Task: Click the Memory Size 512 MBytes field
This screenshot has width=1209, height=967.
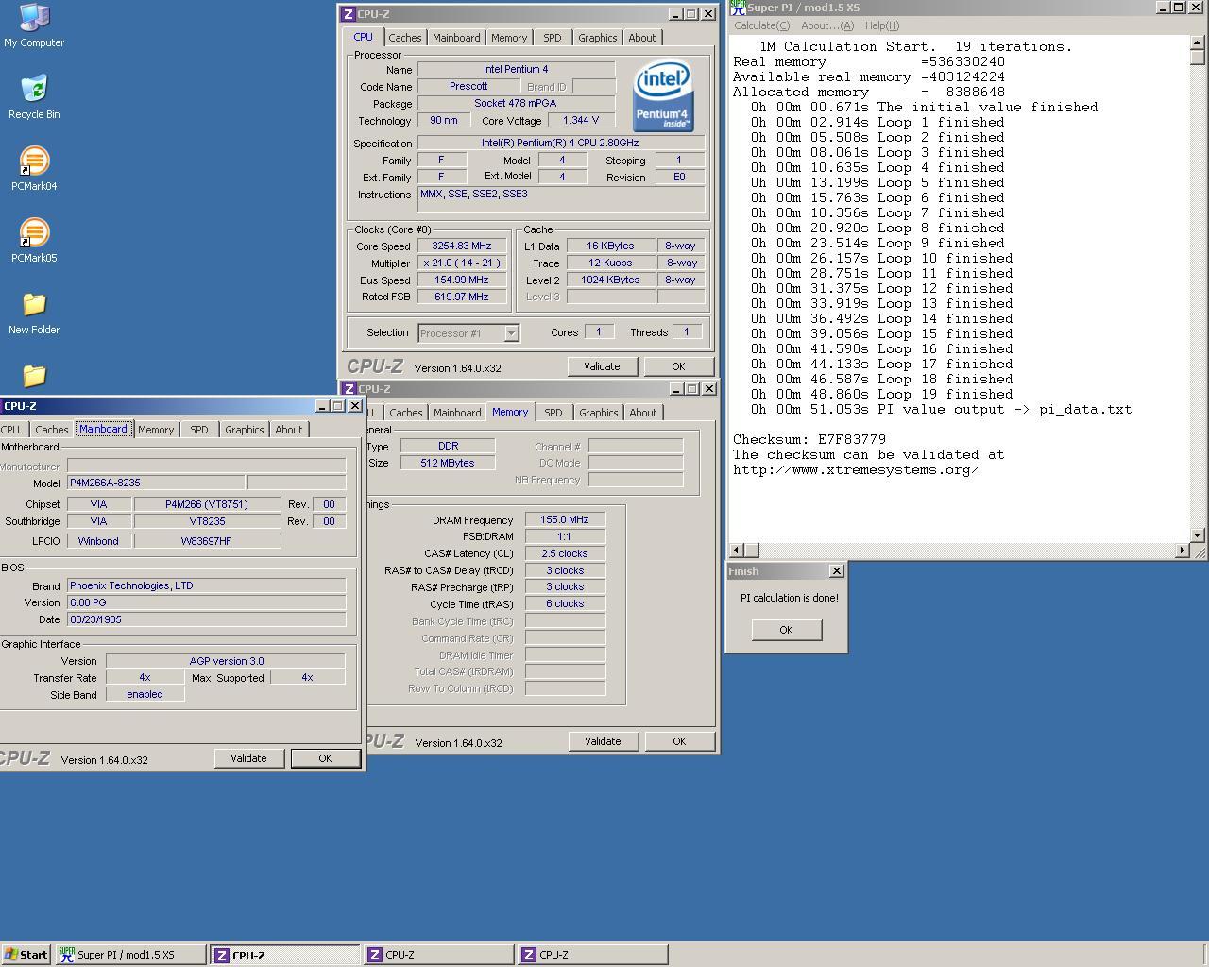Action: 447,464
